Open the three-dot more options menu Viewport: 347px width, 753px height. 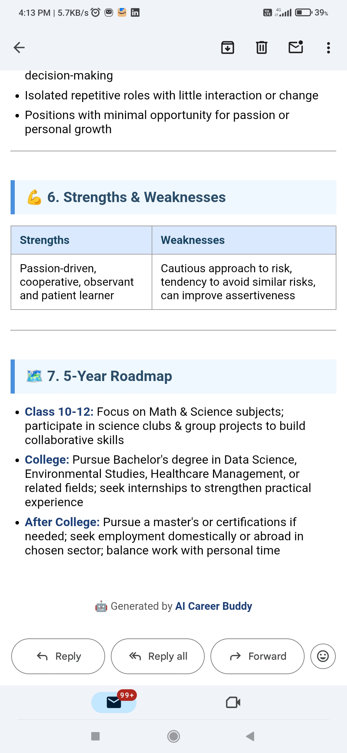[328, 48]
